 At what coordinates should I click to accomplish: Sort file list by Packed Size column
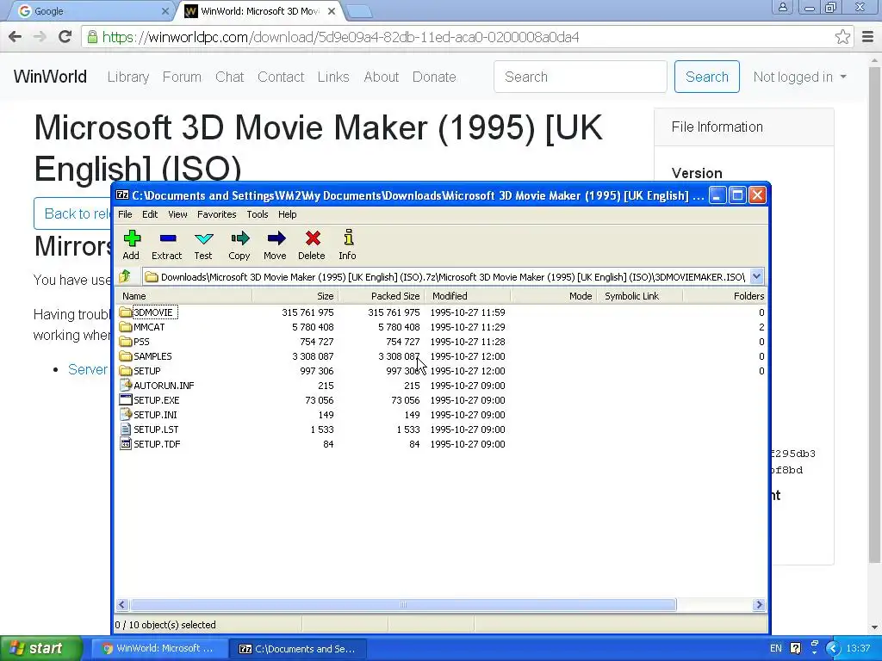[x=381, y=296]
